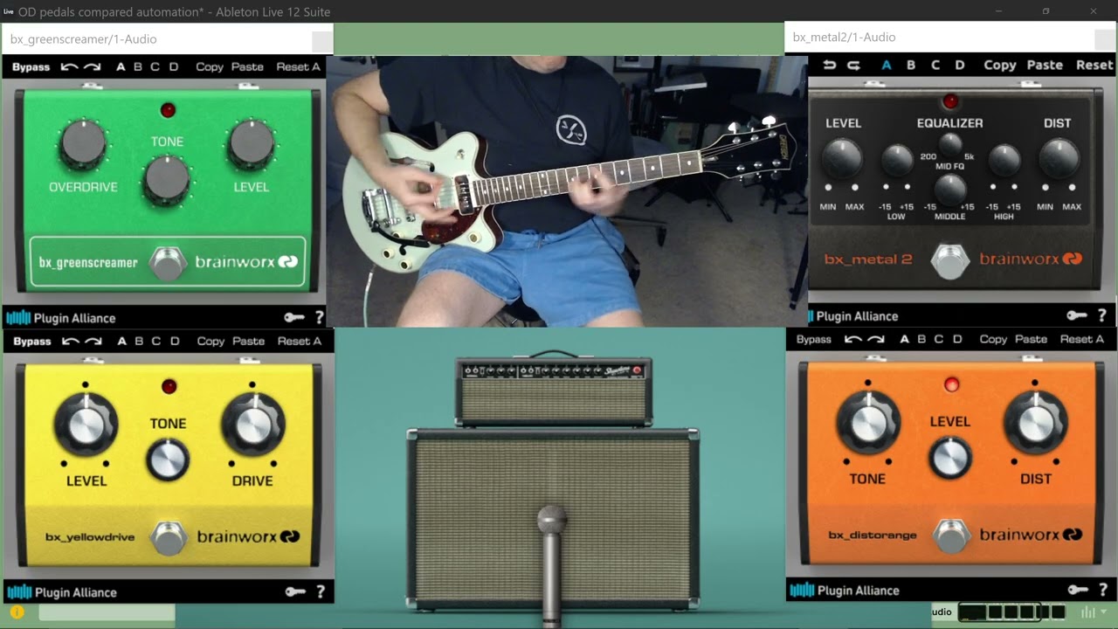The image size is (1118, 629).
Task: Select settings slot B in bx_greenscreamer
Action: point(137,67)
